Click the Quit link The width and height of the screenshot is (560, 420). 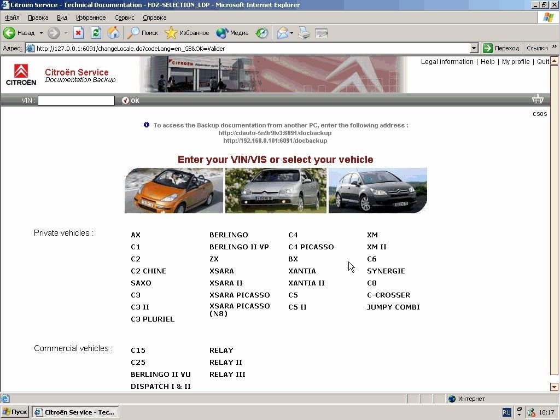(x=543, y=62)
